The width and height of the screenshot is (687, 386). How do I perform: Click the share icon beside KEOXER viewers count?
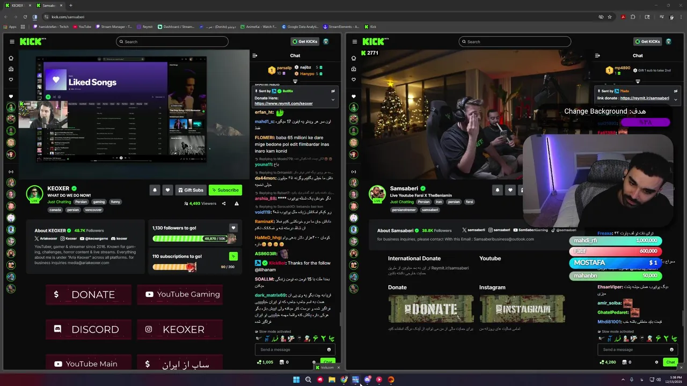224,204
